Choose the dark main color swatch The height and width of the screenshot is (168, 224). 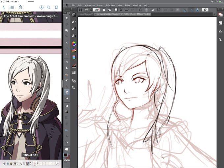[x=66, y=155]
